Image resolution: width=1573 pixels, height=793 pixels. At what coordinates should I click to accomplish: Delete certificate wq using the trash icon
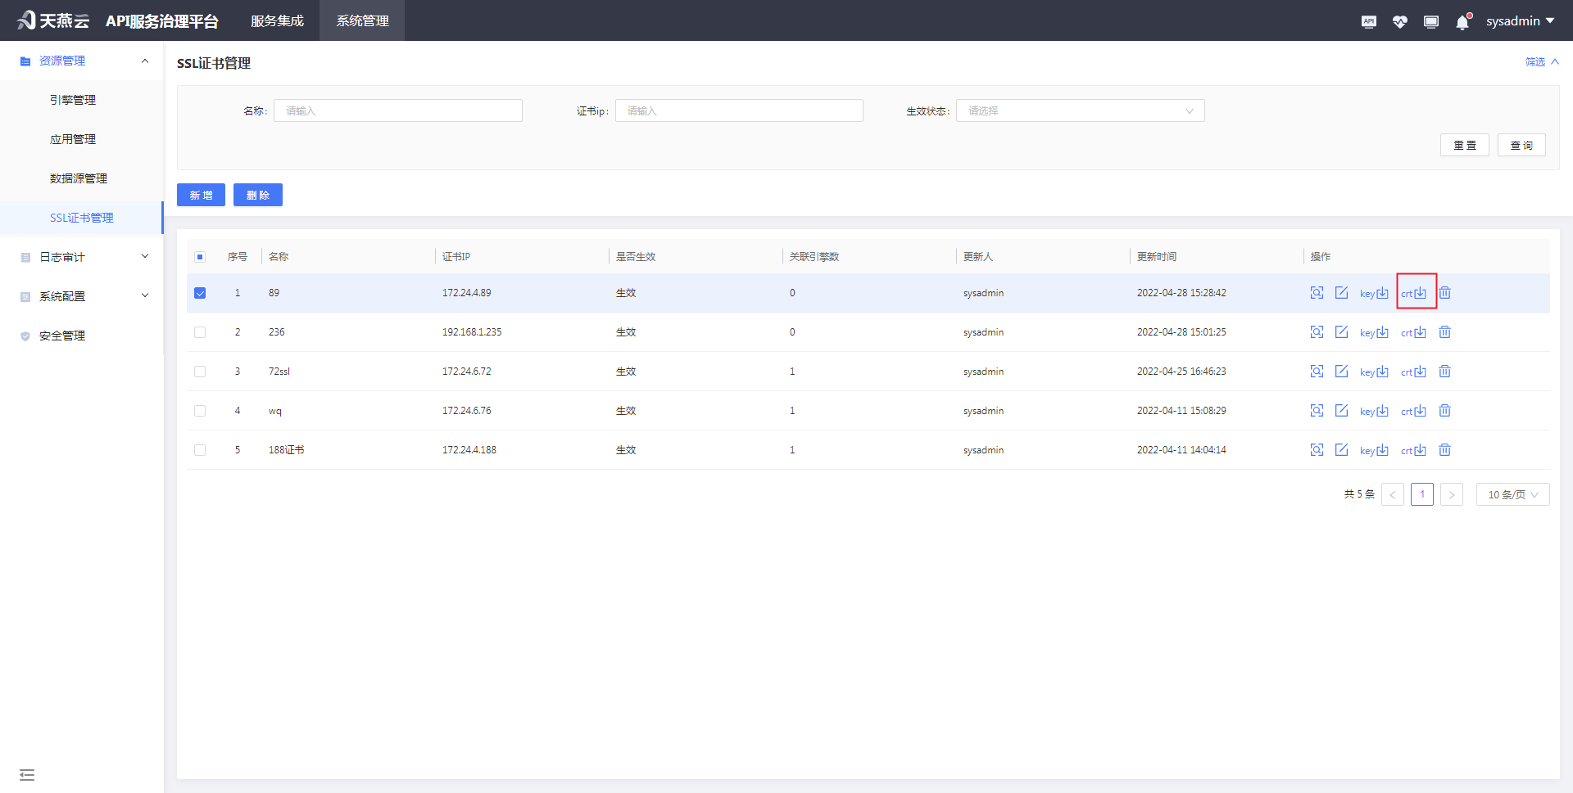pyautogui.click(x=1444, y=410)
